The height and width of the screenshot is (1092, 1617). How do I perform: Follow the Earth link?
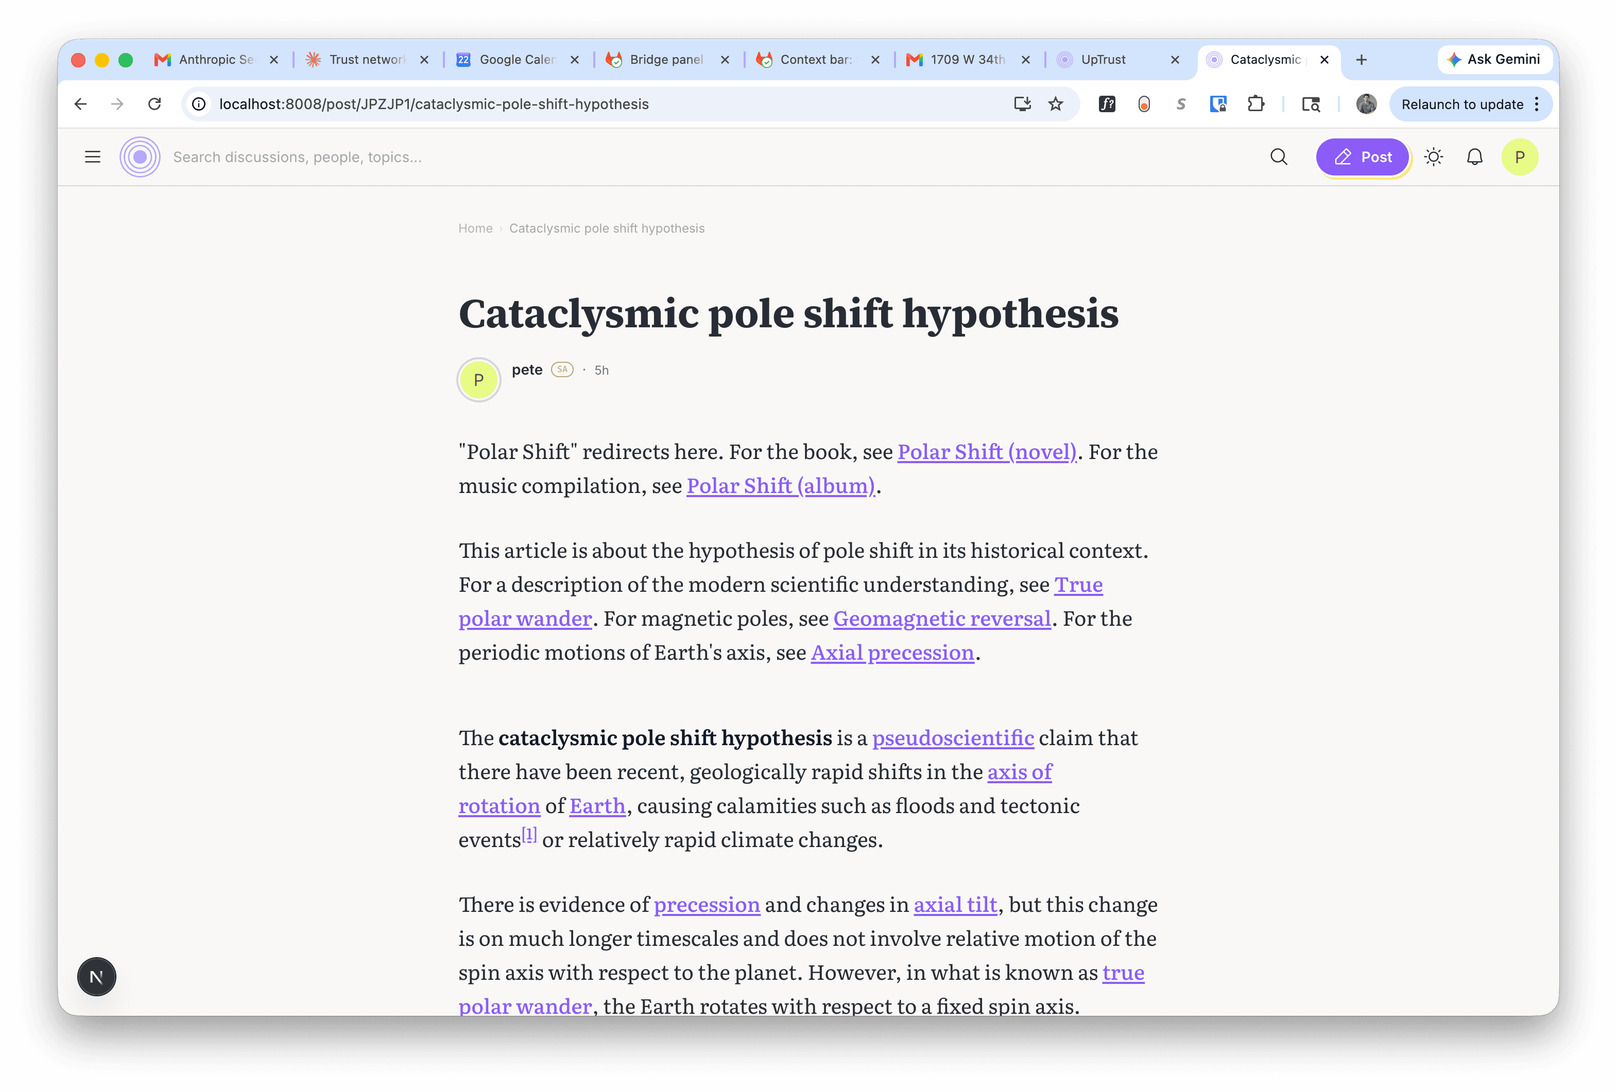point(597,806)
